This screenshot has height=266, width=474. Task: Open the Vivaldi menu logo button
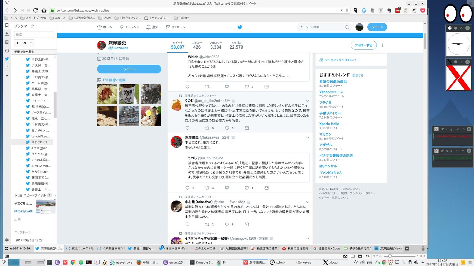pos(7,3)
